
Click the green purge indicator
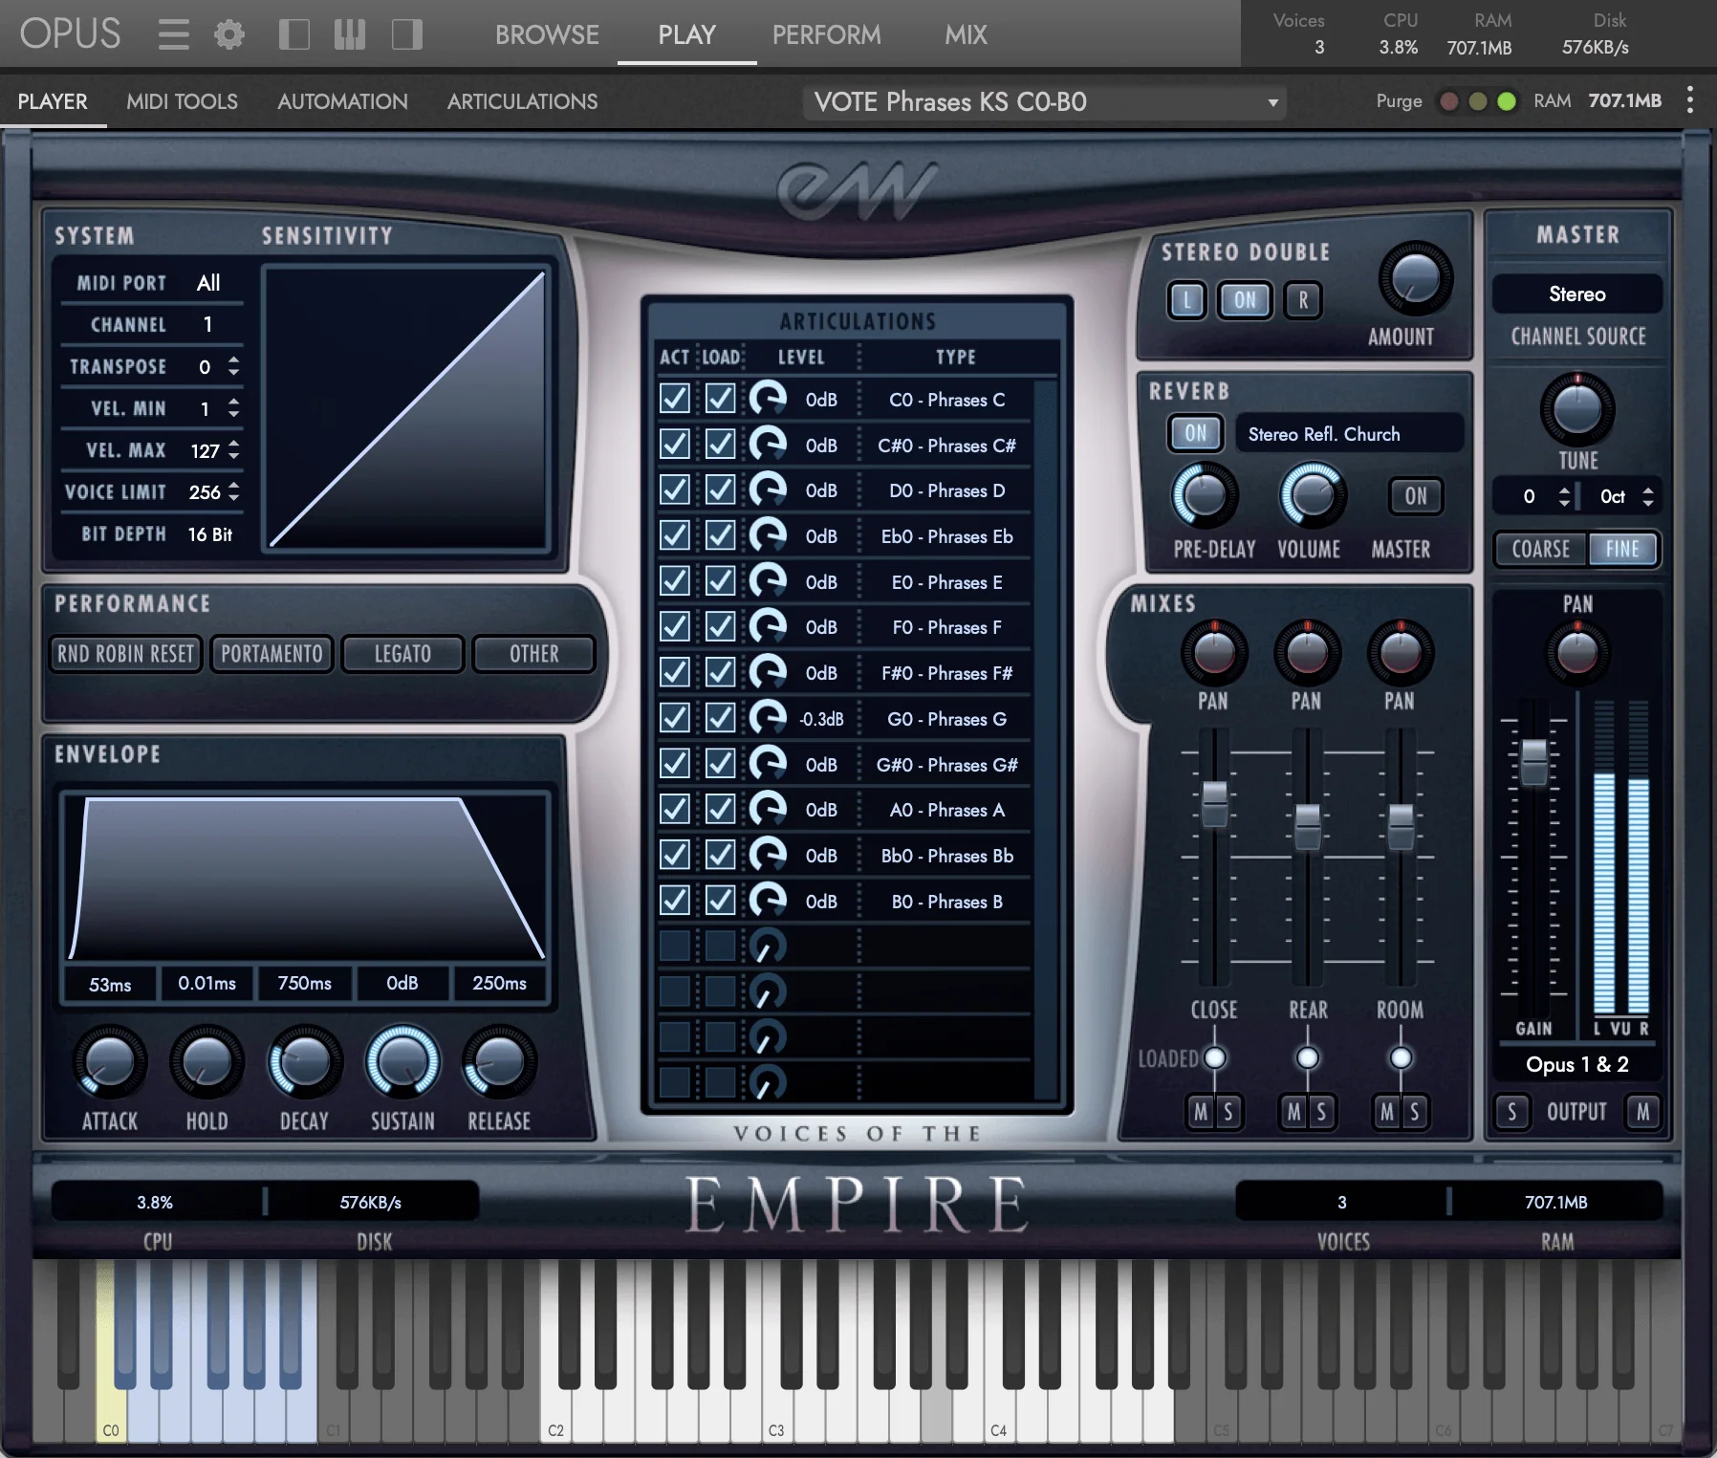(x=1507, y=101)
